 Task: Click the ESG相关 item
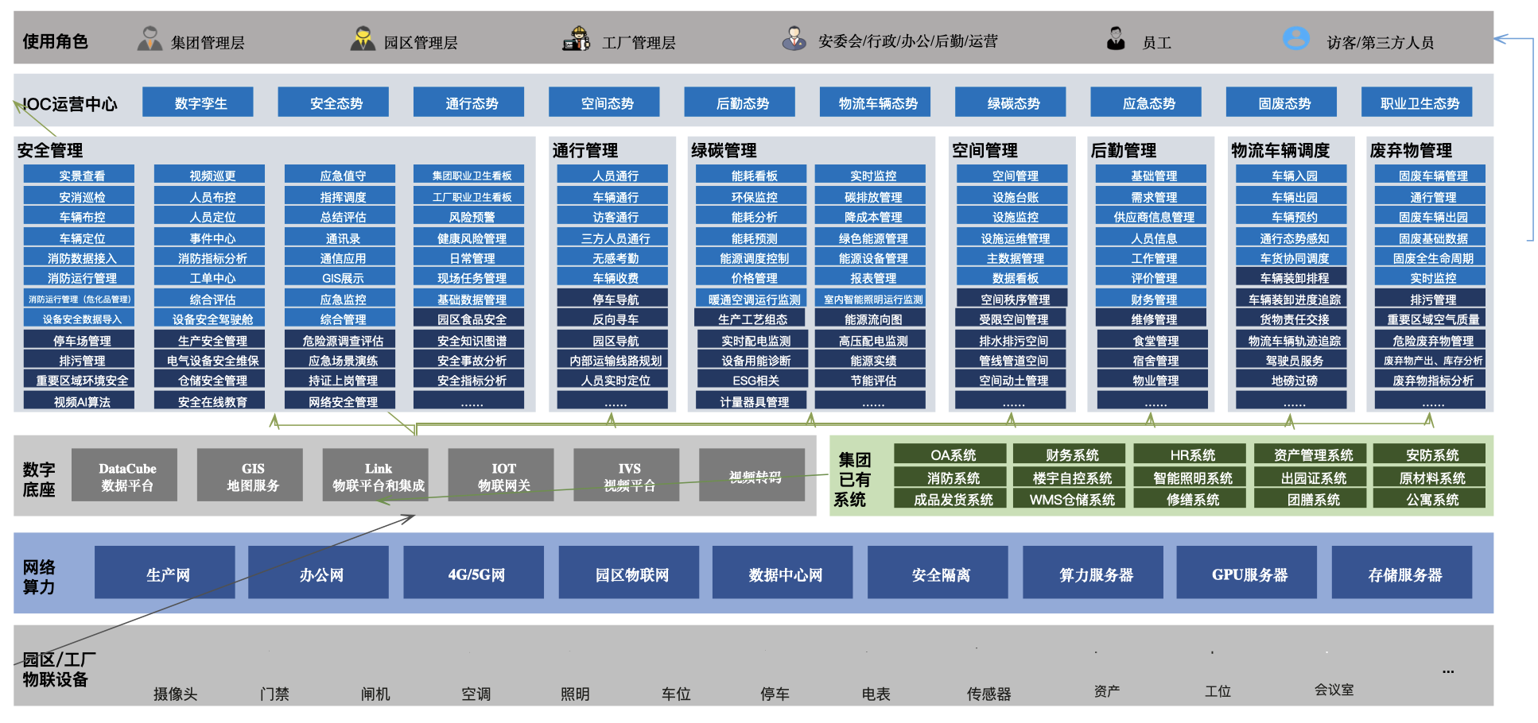tap(752, 380)
